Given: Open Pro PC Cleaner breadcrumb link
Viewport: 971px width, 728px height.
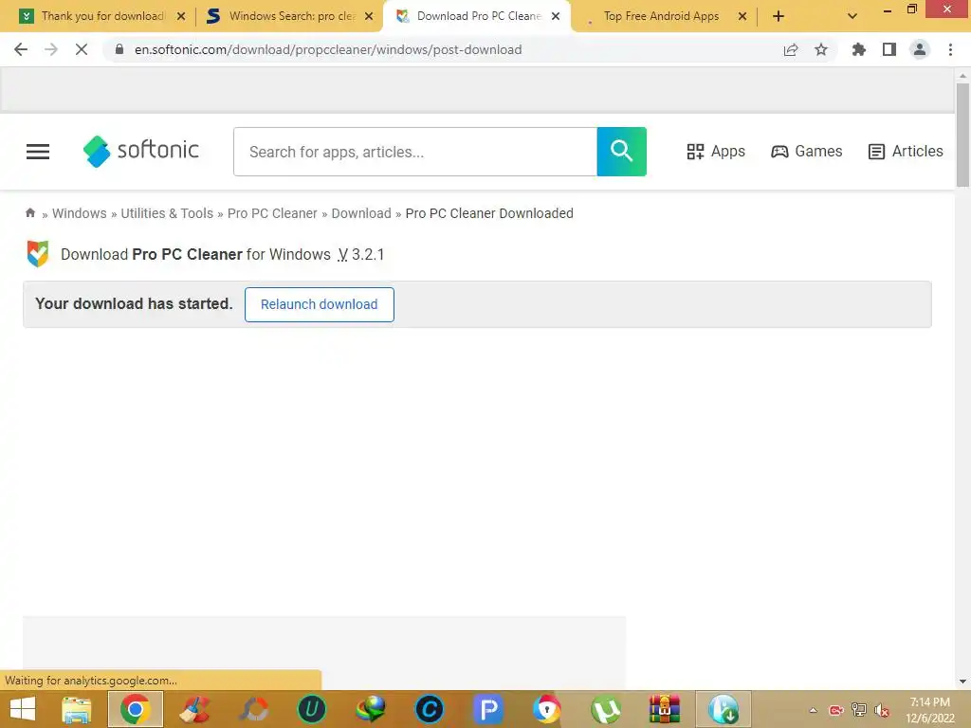Looking at the screenshot, I should [272, 213].
